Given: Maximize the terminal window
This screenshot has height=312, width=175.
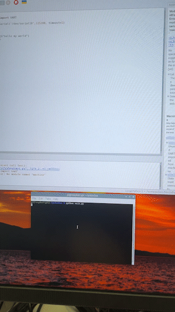Looking at the screenshot, I should 130,196.
